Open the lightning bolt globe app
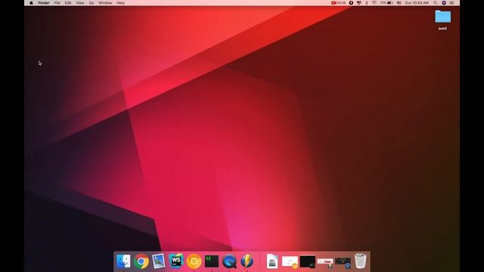 [x=247, y=261]
